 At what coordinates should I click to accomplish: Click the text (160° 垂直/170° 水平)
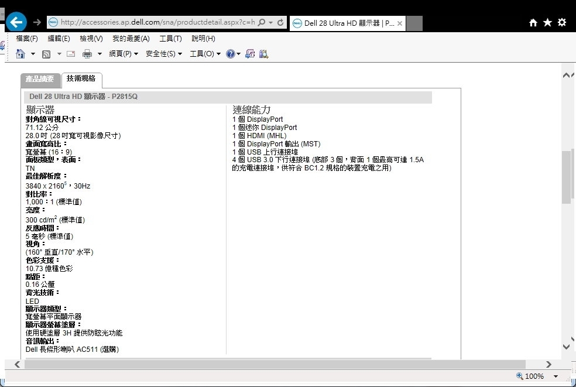pyautogui.click(x=60, y=252)
